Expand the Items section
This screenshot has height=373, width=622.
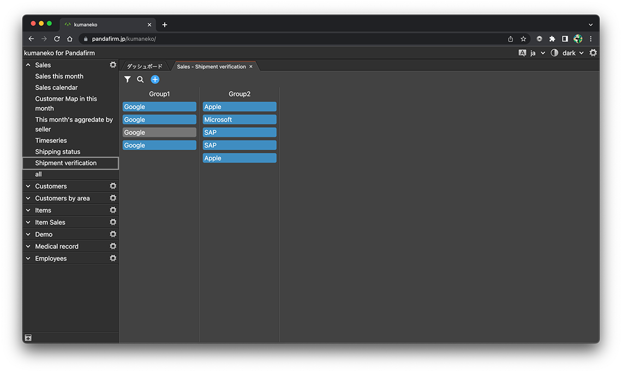(28, 210)
